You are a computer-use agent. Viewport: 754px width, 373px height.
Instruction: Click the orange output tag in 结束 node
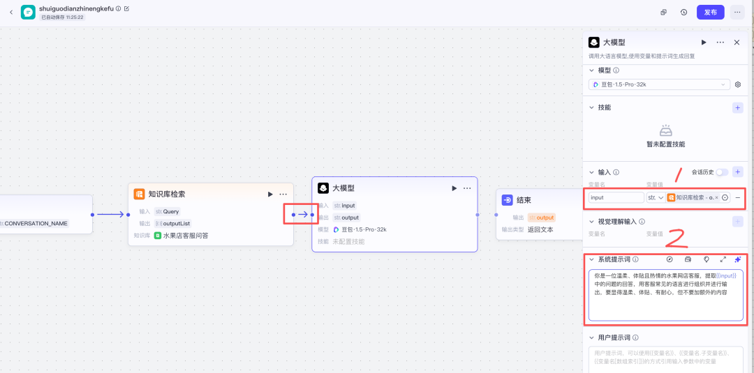pyautogui.click(x=542, y=218)
